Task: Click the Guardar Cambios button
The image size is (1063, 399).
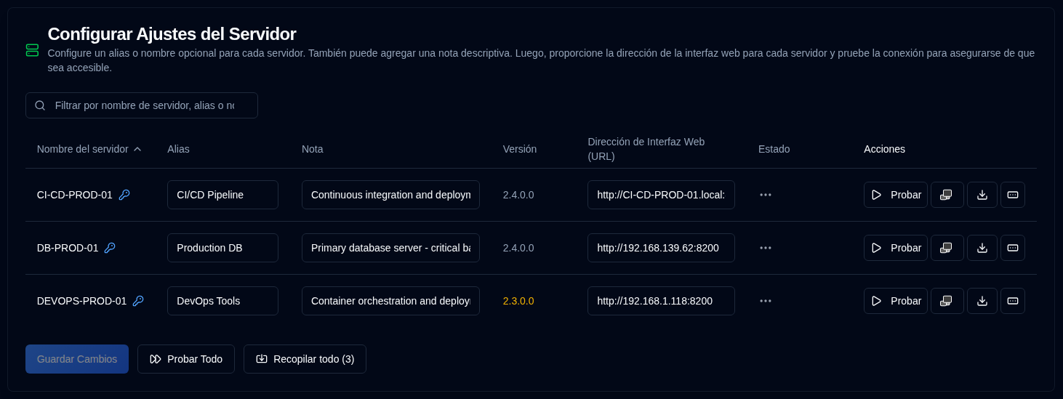Action: [x=77, y=359]
